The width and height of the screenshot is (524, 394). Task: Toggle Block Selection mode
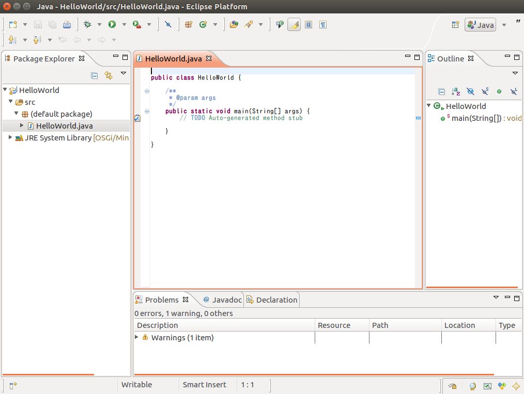[309, 24]
